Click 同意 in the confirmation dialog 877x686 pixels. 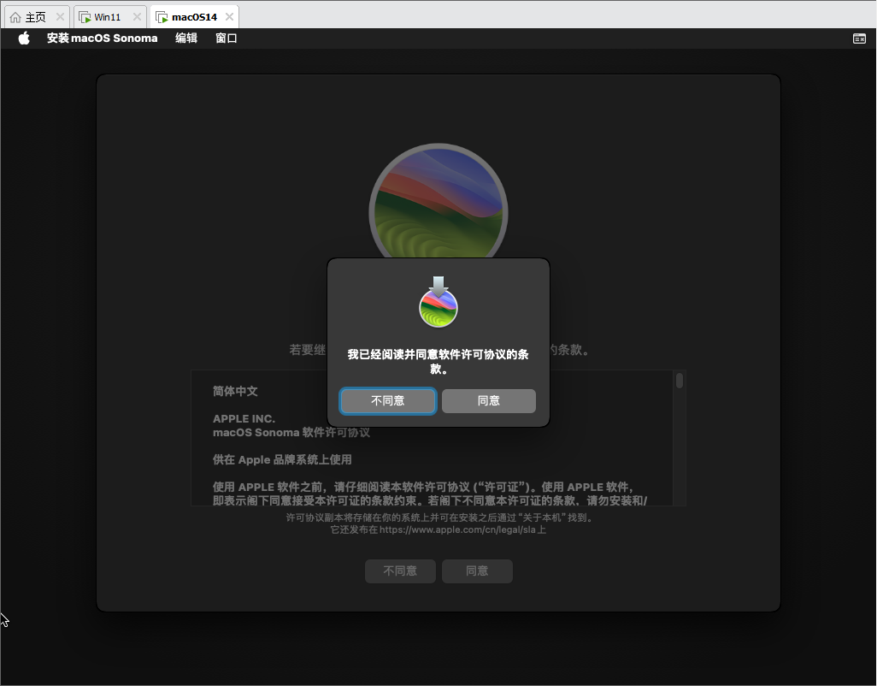pyautogui.click(x=489, y=400)
